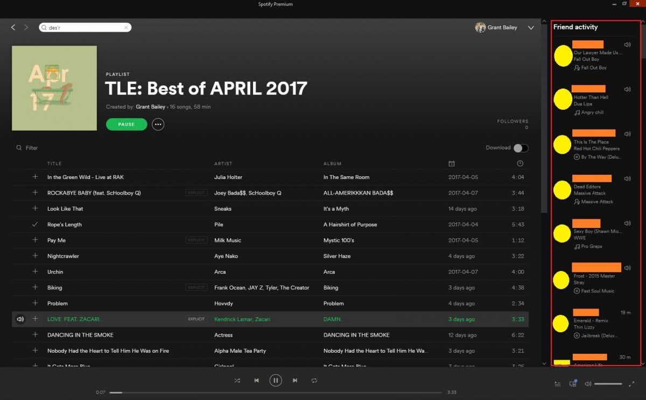The image size is (646, 400).
Task: Skip to previous track
Action: click(256, 381)
